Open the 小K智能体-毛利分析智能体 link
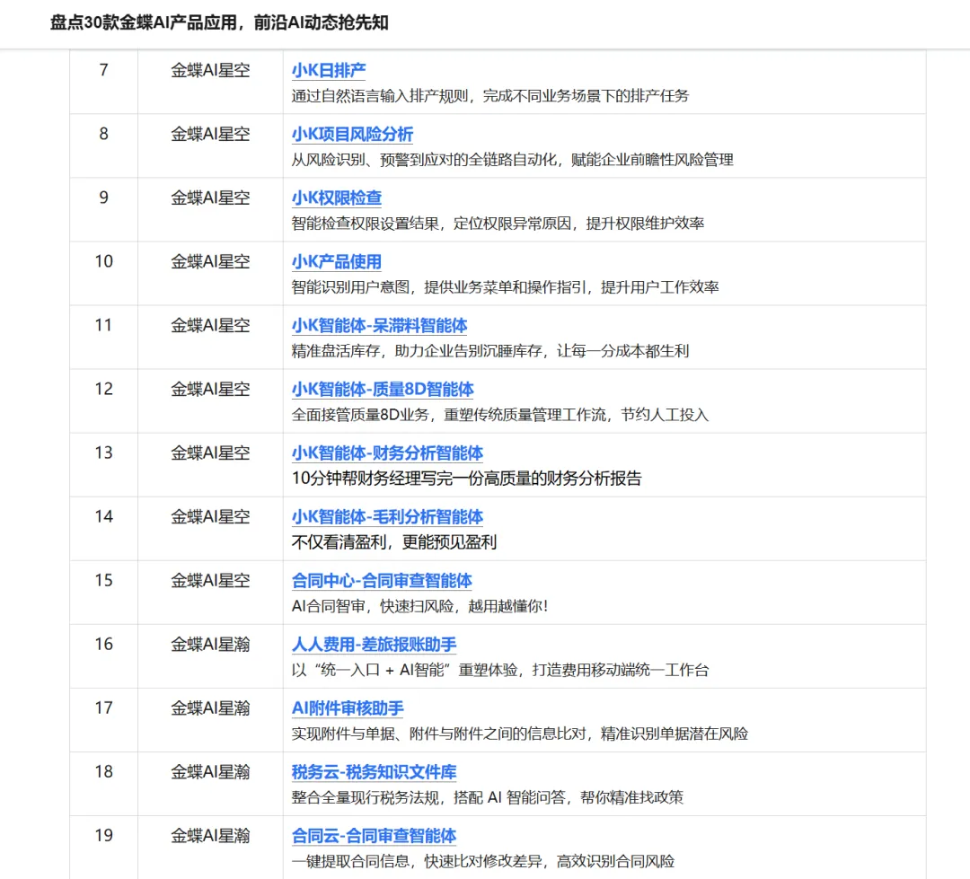Viewport: 970px width, 879px height. tap(387, 516)
